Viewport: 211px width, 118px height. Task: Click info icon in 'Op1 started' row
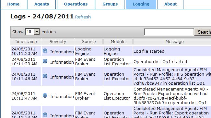pyautogui.click(x=45, y=61)
